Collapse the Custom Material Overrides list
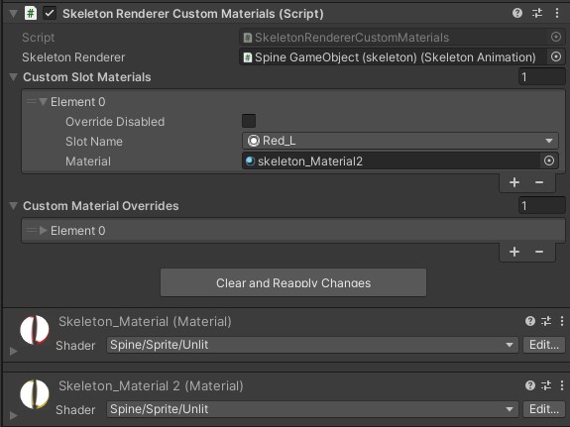The width and height of the screenshot is (570, 427). (14, 206)
